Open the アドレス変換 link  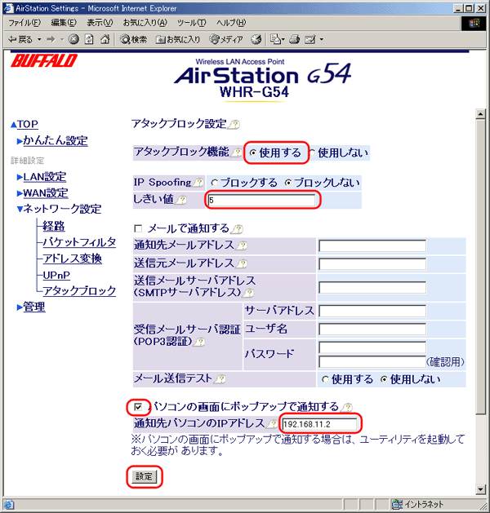(x=72, y=259)
